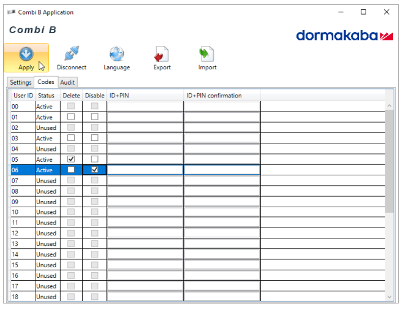Click the Combi B application title icon
The width and height of the screenshot is (403, 309).
[11, 12]
